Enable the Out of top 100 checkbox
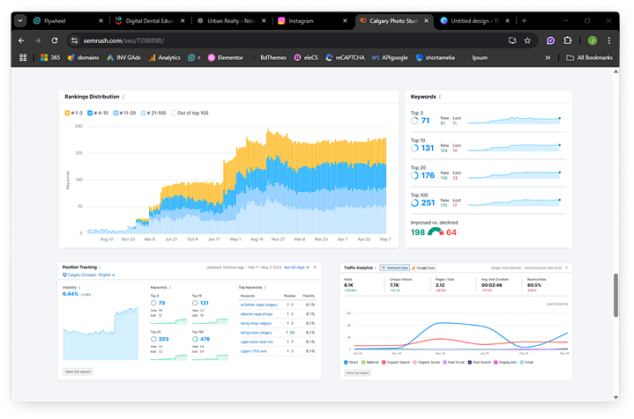The height and width of the screenshot is (419, 634). [174, 113]
